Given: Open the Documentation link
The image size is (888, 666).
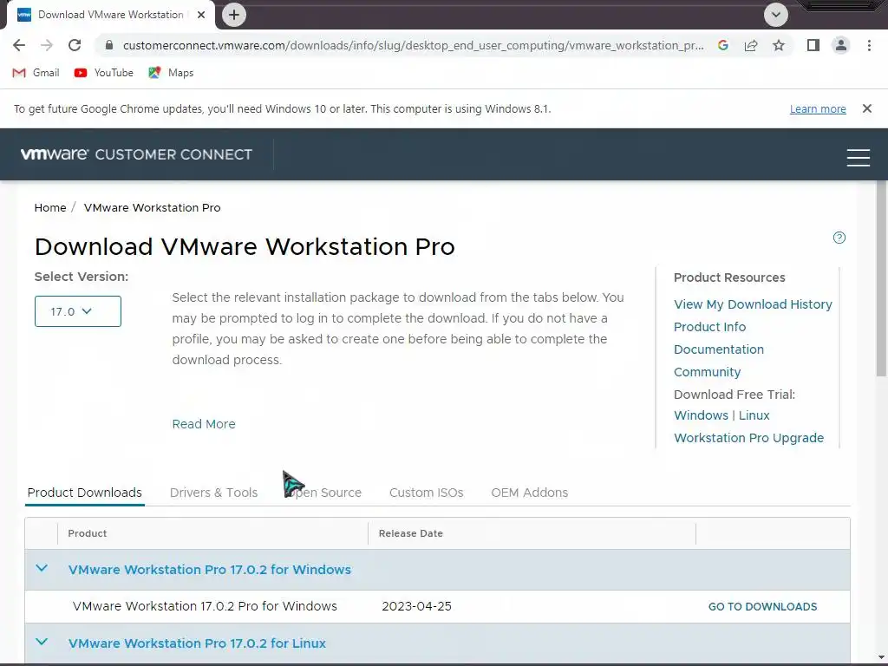Looking at the screenshot, I should tap(719, 349).
